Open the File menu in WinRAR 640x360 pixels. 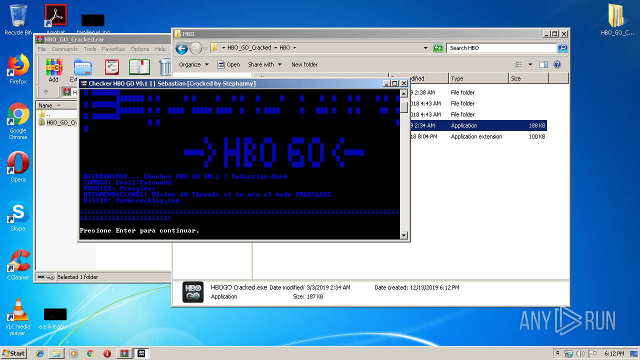pyautogui.click(x=41, y=49)
